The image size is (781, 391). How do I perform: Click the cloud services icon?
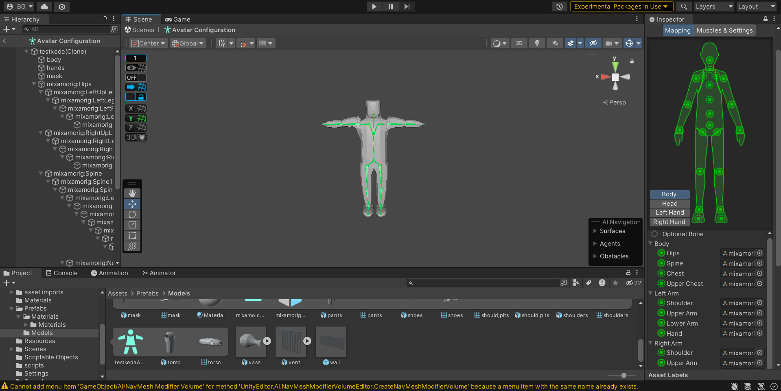point(44,7)
